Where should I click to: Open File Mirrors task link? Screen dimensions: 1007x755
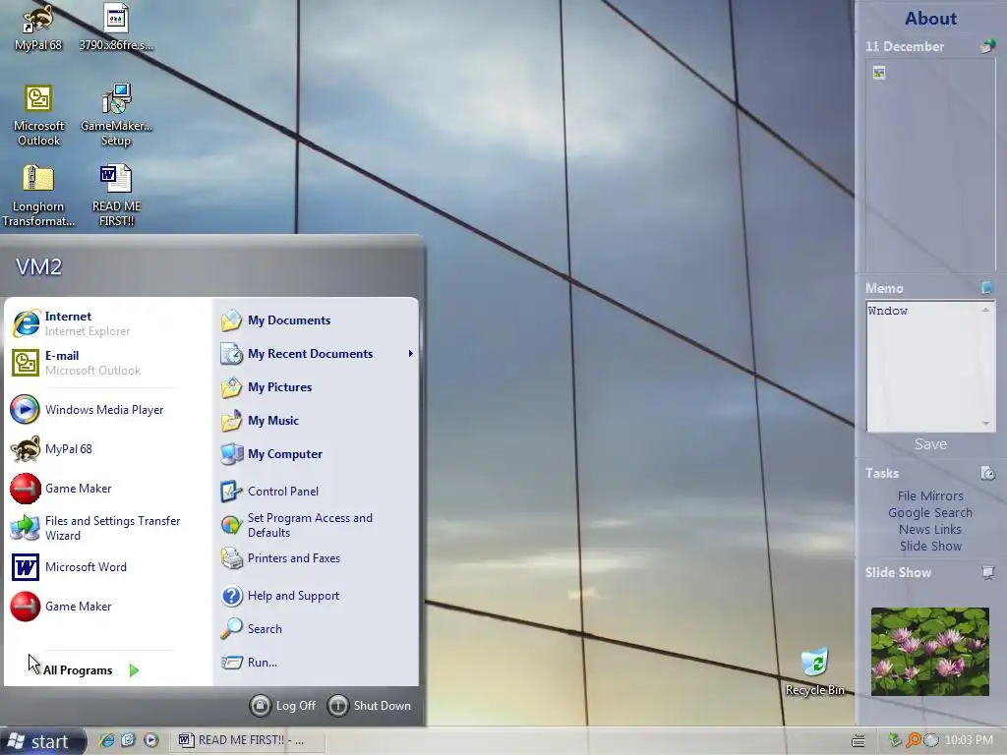click(930, 496)
